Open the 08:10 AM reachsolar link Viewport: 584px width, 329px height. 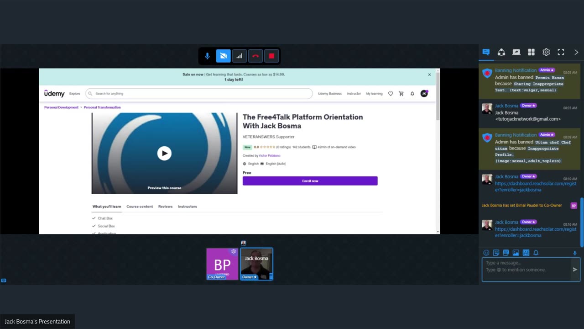point(536,186)
